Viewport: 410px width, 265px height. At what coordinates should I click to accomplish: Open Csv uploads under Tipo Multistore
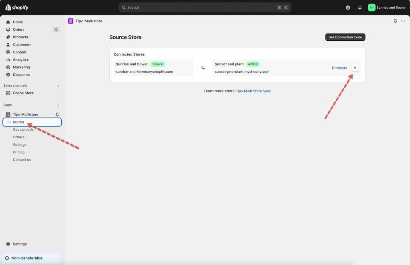(x=23, y=130)
